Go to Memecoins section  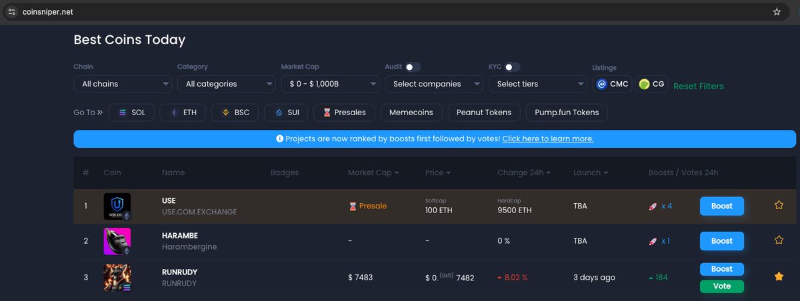click(x=411, y=113)
